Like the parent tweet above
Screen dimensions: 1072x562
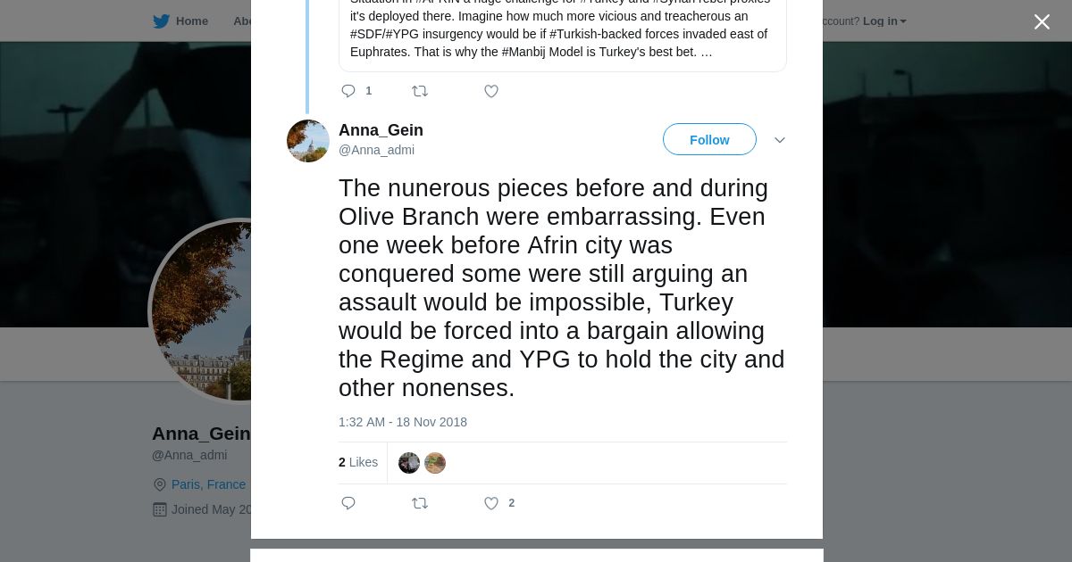point(491,91)
